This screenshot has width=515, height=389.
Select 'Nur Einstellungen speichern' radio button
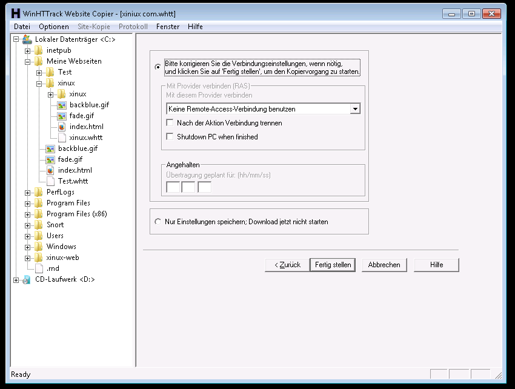[x=159, y=222]
